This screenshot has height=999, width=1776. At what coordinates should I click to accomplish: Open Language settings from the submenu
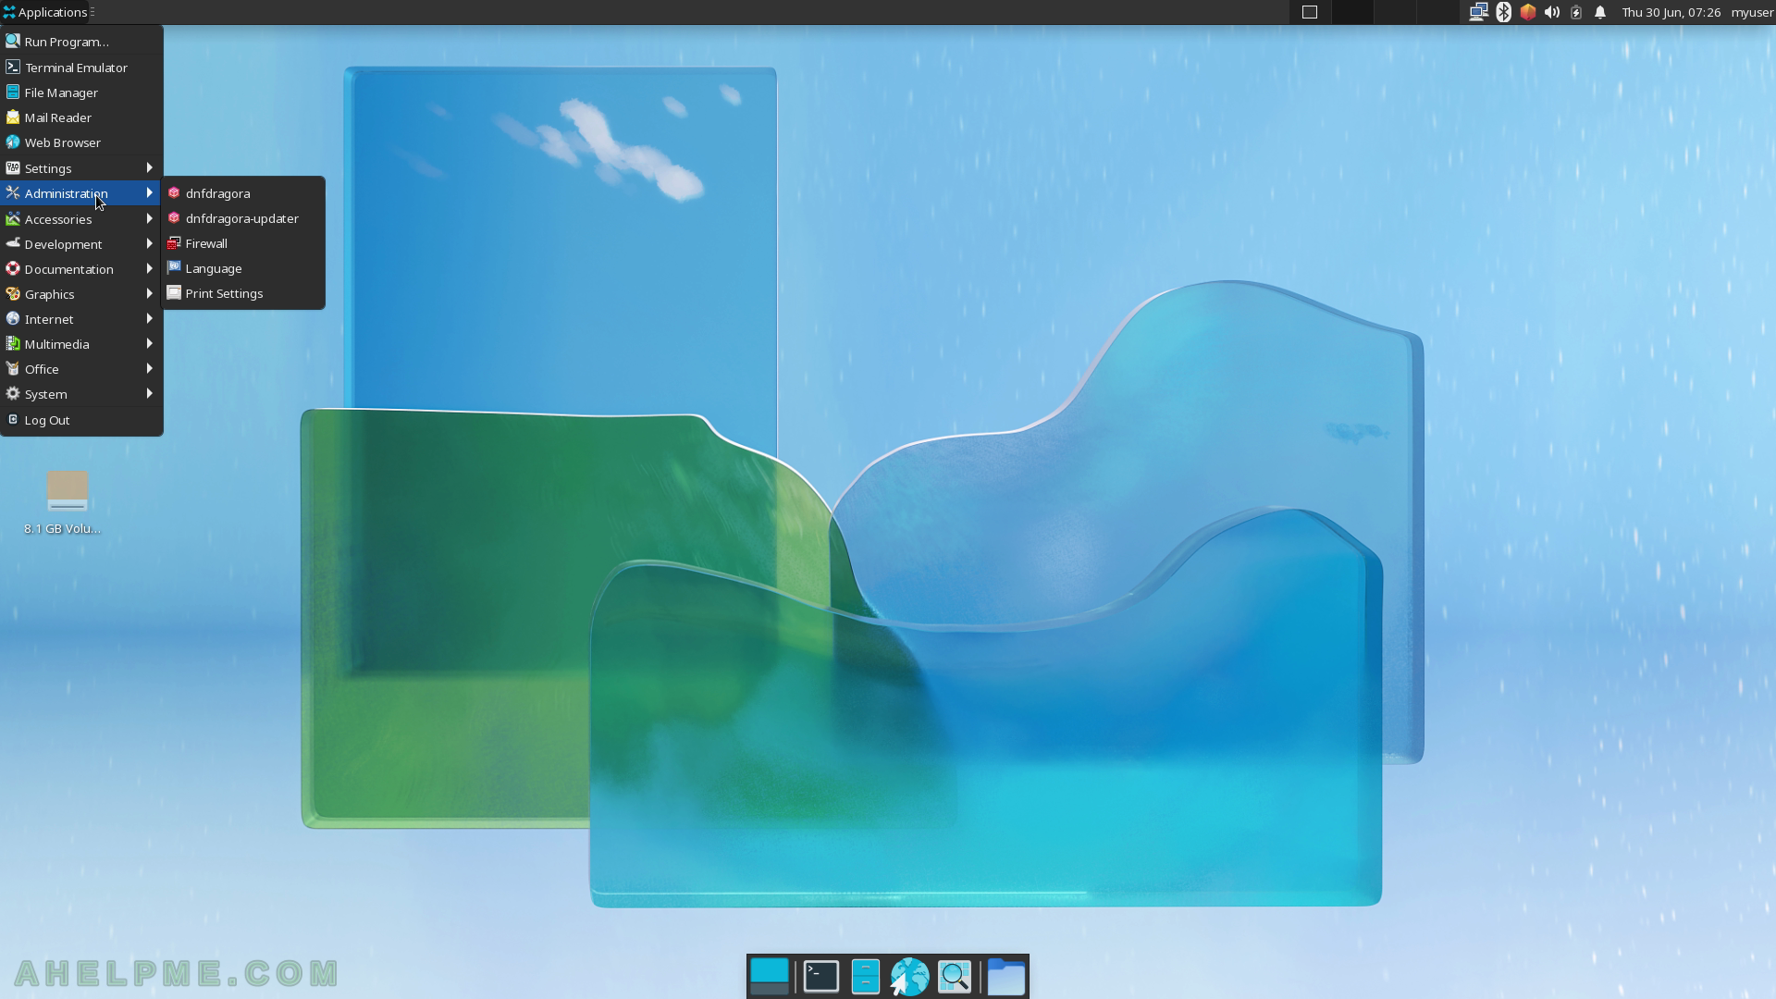[x=243, y=268]
